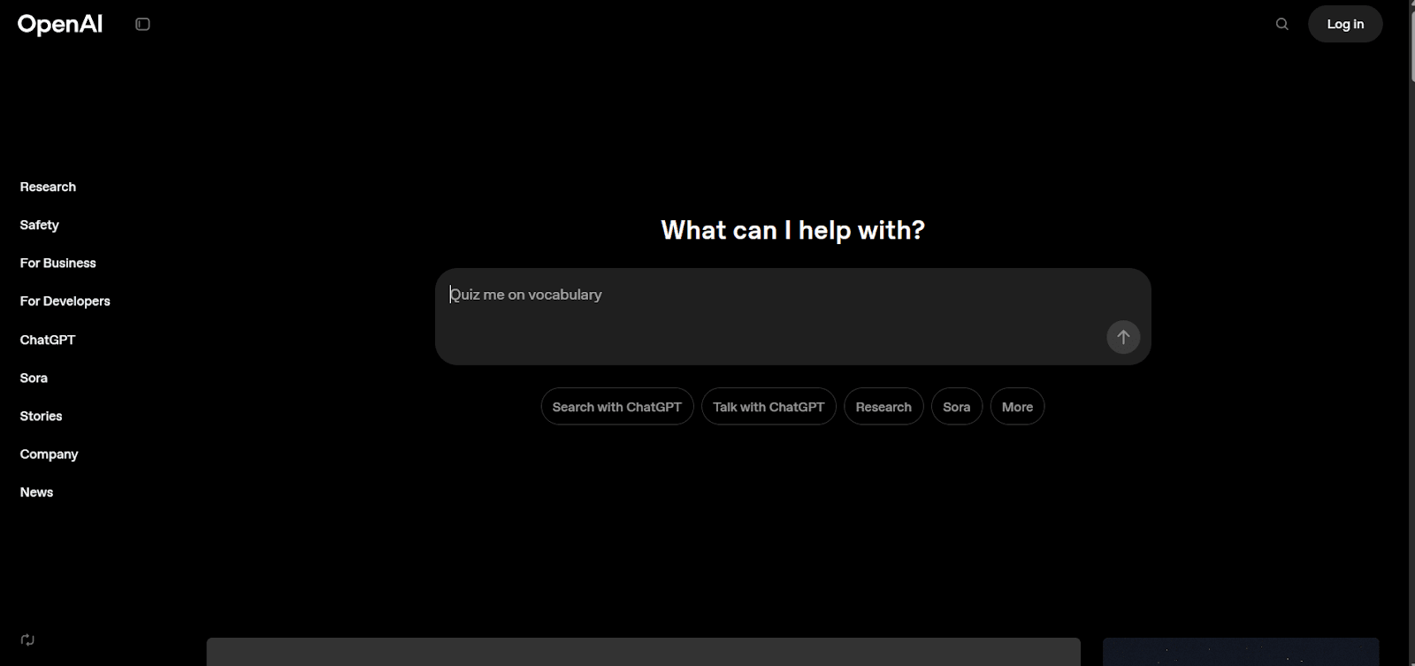Screen dimensions: 1415x666
Task: Open the search magnifier icon
Action: pos(1281,25)
